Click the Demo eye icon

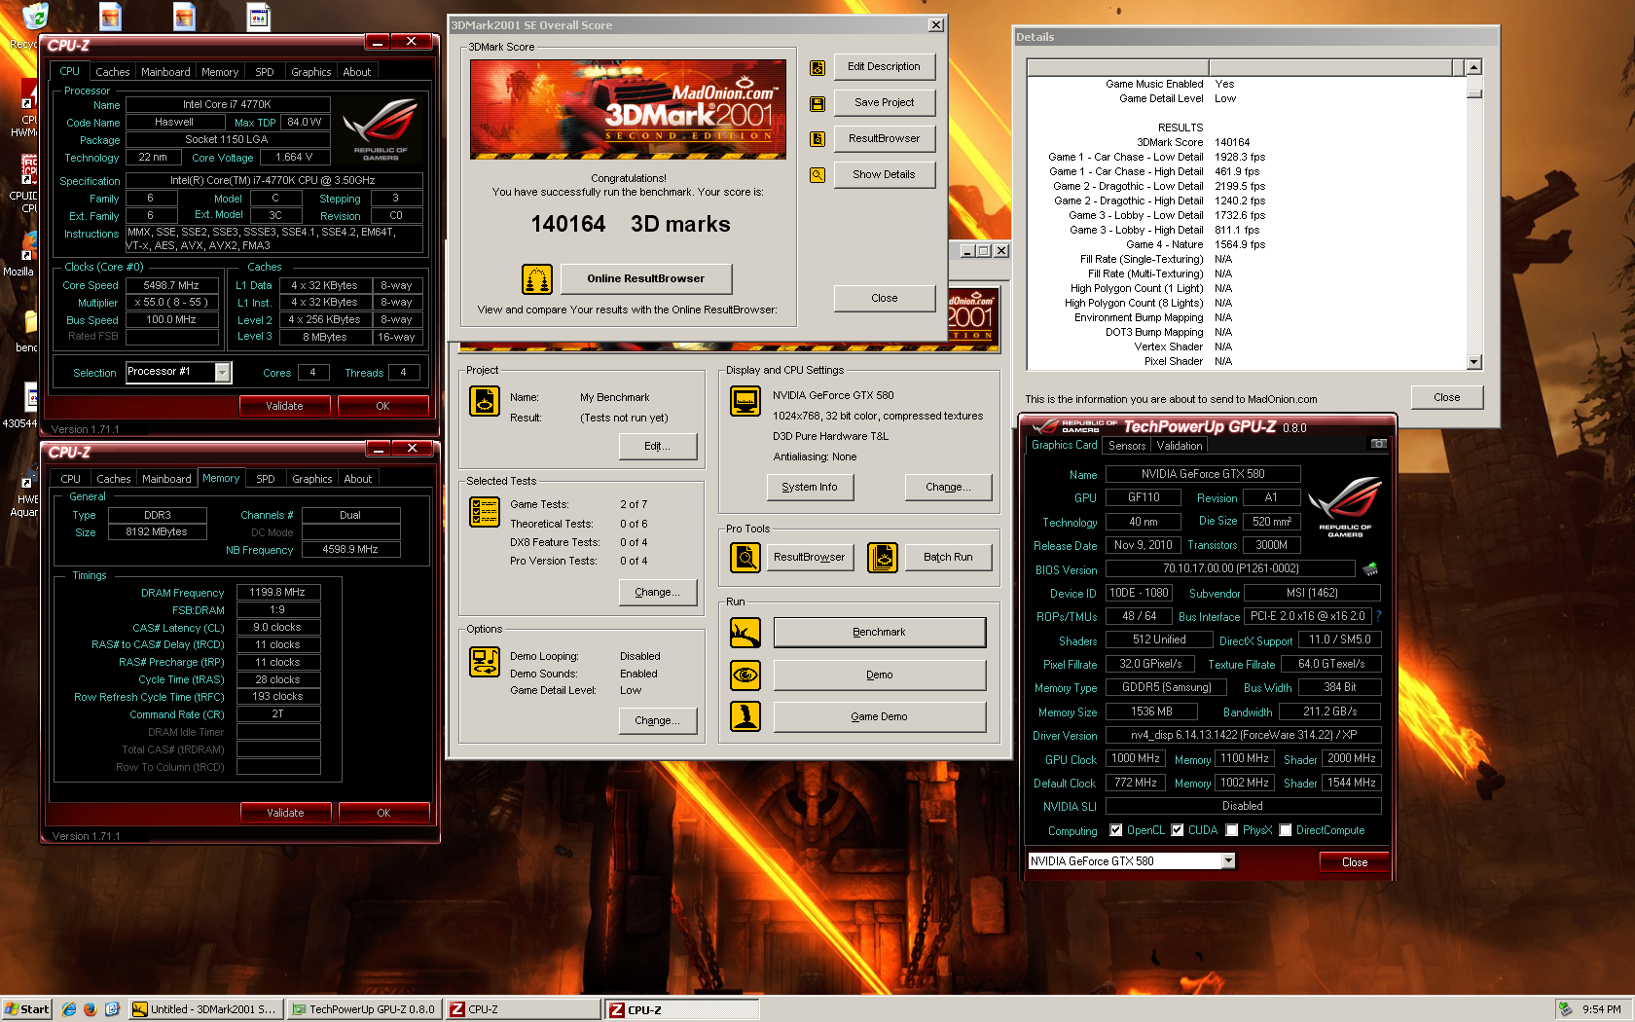click(745, 675)
